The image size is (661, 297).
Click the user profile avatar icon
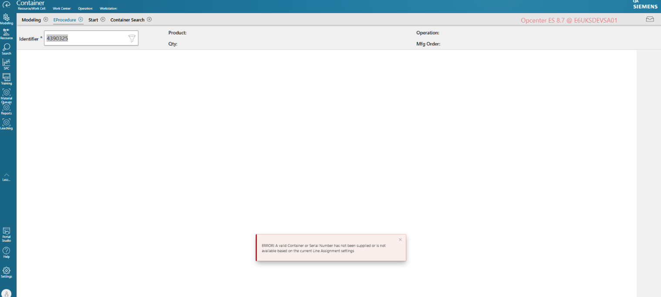7,294
